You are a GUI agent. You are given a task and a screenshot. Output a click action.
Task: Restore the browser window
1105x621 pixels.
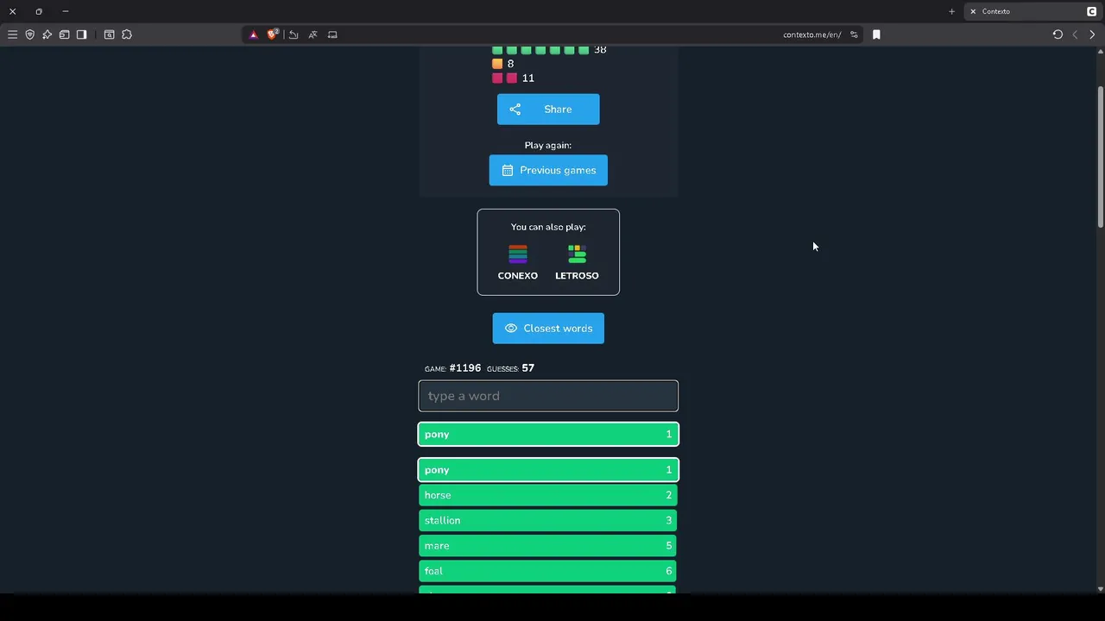coord(39,11)
